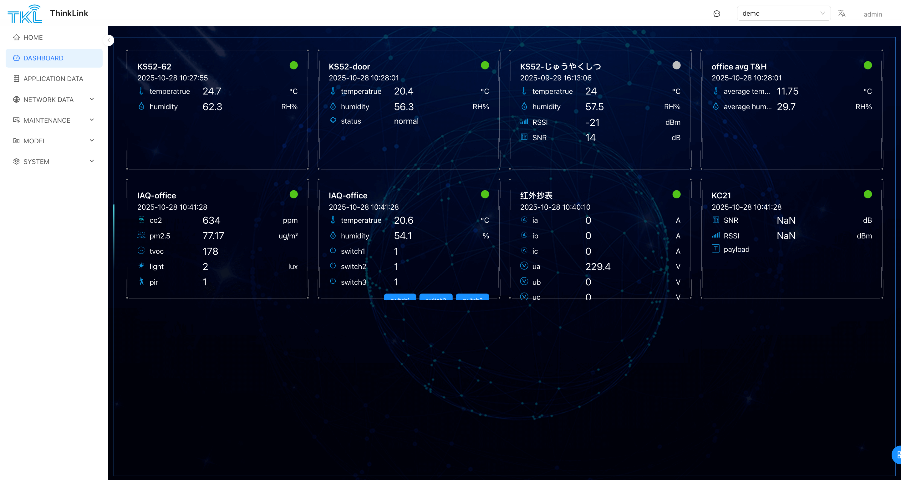Screen dimensions: 901x480
Task: Click the blue switch2 button
Action: (x=436, y=297)
